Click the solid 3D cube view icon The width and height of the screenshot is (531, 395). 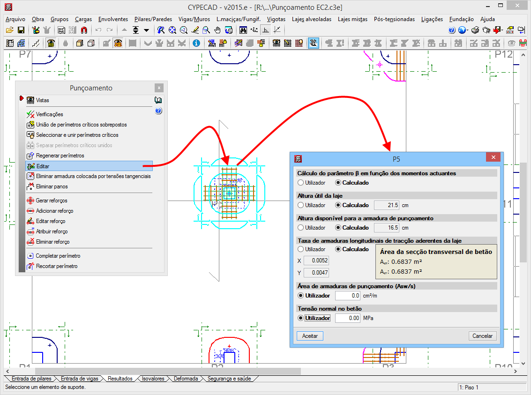click(x=80, y=43)
